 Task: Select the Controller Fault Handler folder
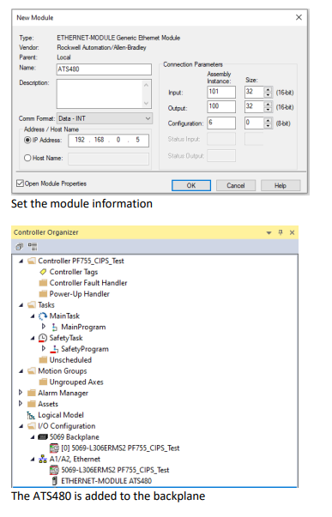coord(88,283)
